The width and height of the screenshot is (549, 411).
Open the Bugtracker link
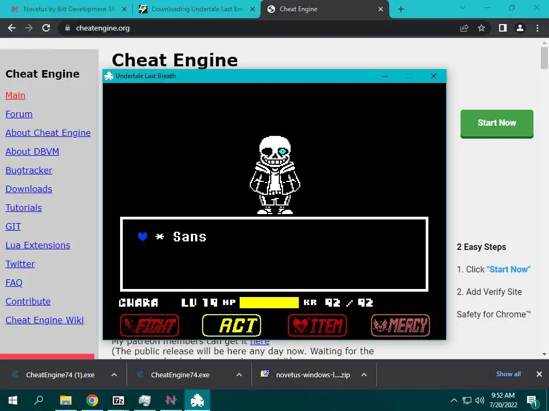29,170
